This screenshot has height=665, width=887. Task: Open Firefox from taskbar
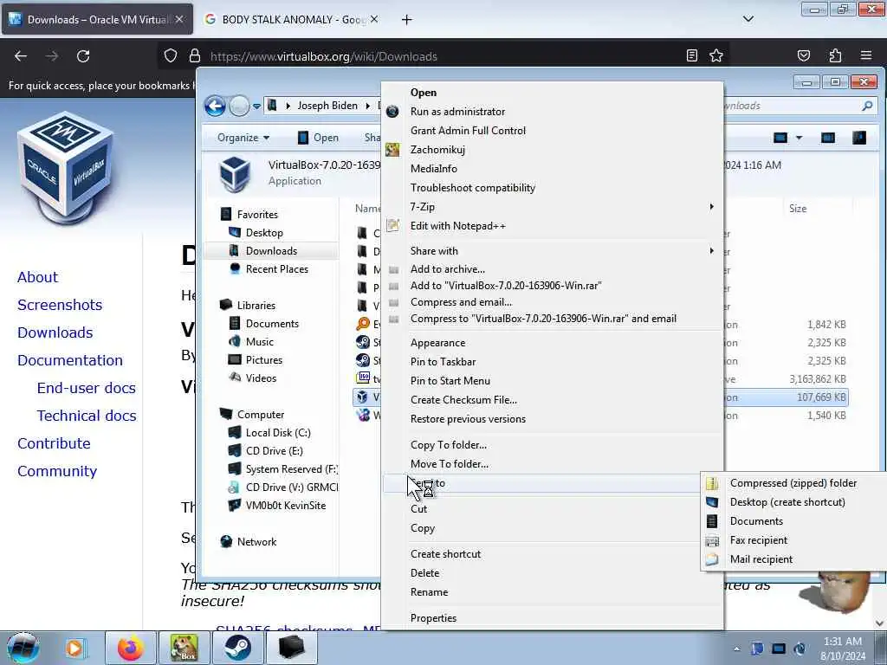point(130,648)
